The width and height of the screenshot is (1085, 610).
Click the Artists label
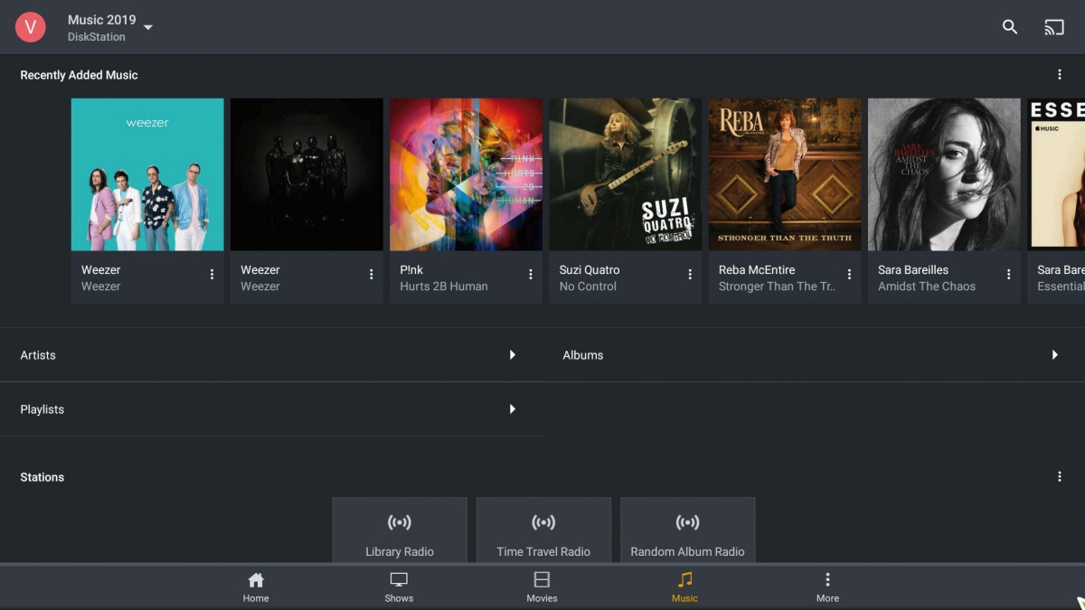pyautogui.click(x=38, y=355)
